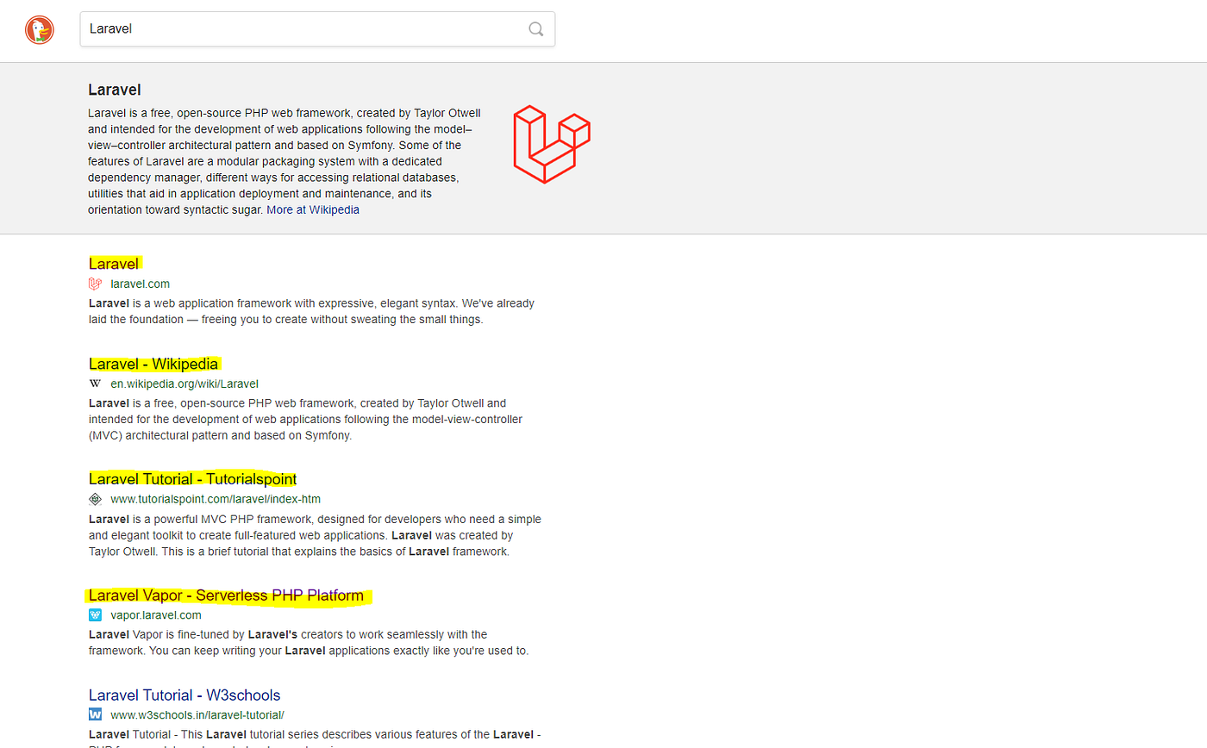1207x748 pixels.
Task: Click the search magnifier icon
Action: click(x=536, y=29)
